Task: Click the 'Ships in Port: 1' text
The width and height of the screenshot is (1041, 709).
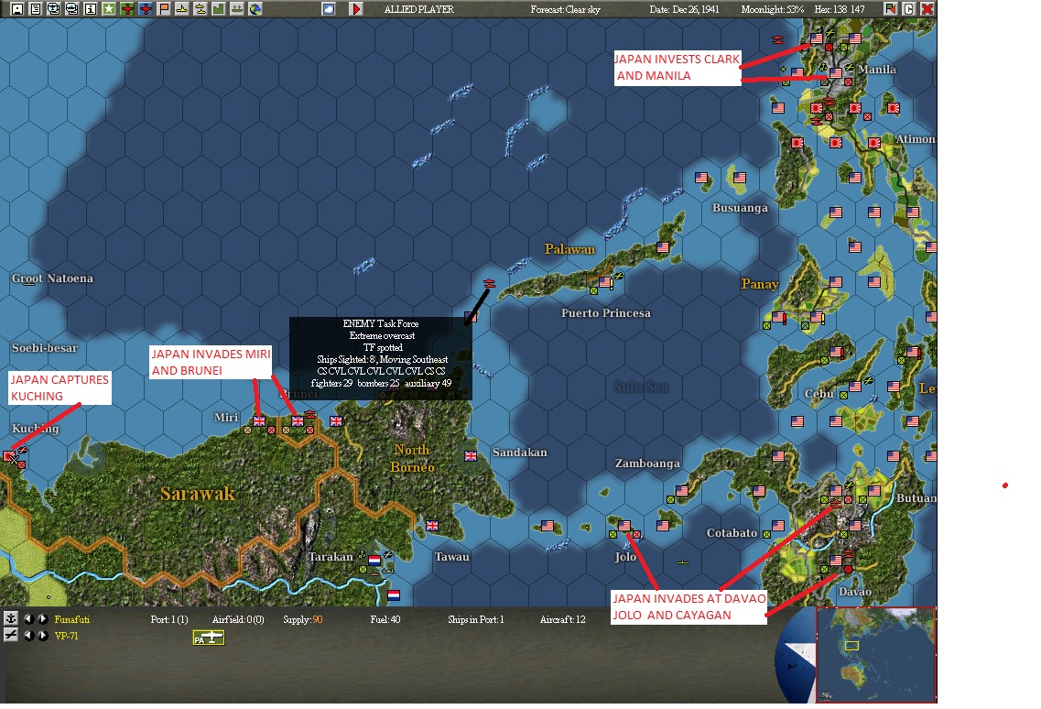Action: pos(475,619)
